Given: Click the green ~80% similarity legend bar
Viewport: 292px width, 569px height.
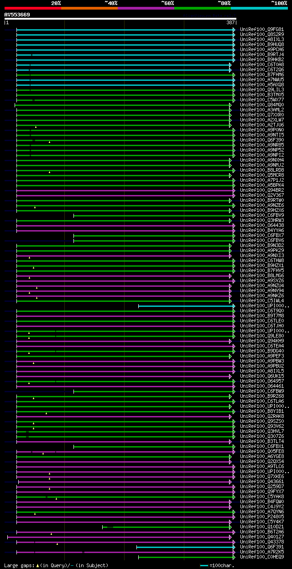Looking at the screenshot, I should (202, 8).
